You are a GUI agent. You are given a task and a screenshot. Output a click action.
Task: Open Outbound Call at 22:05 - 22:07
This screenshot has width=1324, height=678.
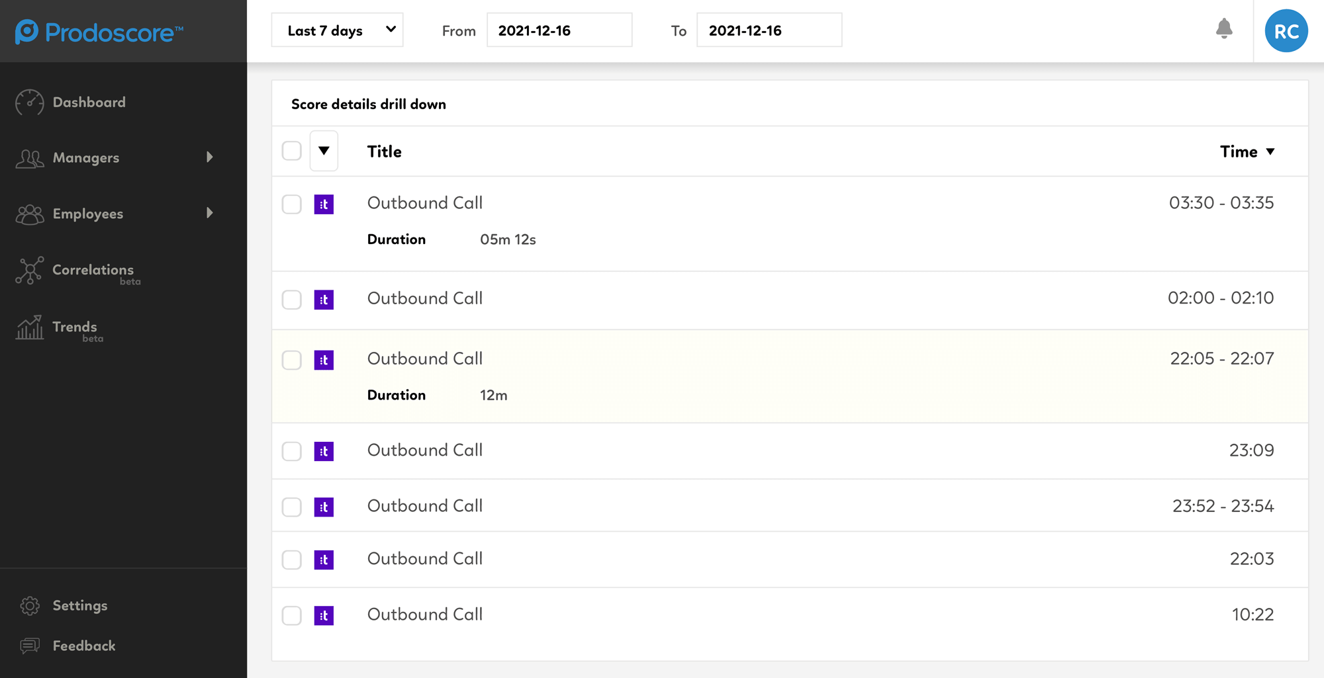[x=425, y=359]
